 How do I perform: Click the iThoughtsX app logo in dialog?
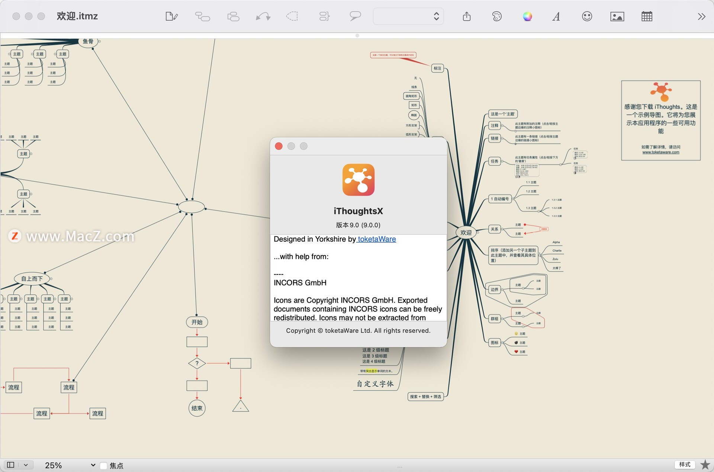click(358, 180)
